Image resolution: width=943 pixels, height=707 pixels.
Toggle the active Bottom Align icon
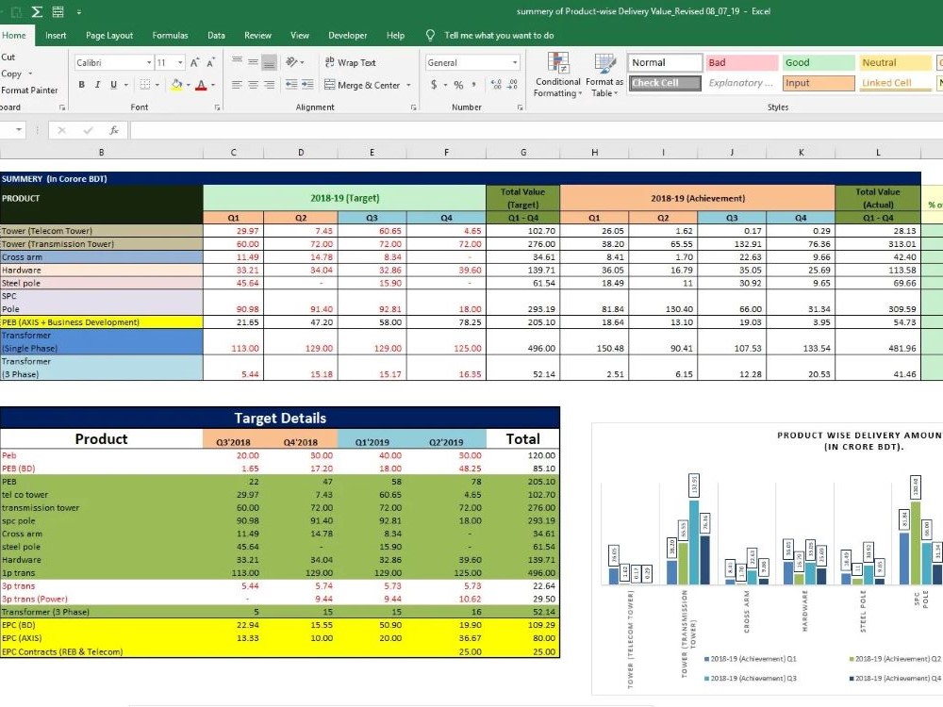click(x=270, y=61)
